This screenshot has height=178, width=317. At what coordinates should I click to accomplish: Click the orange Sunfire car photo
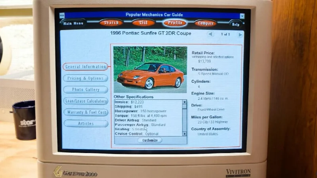point(150,70)
